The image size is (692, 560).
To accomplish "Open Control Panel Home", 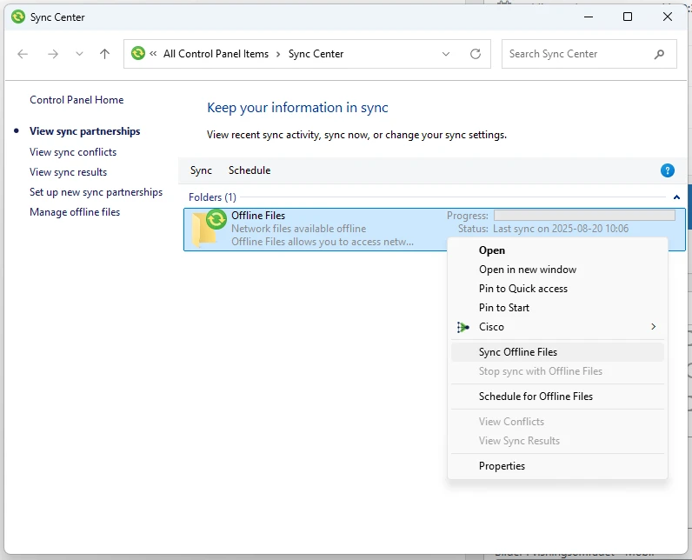I will (x=77, y=100).
